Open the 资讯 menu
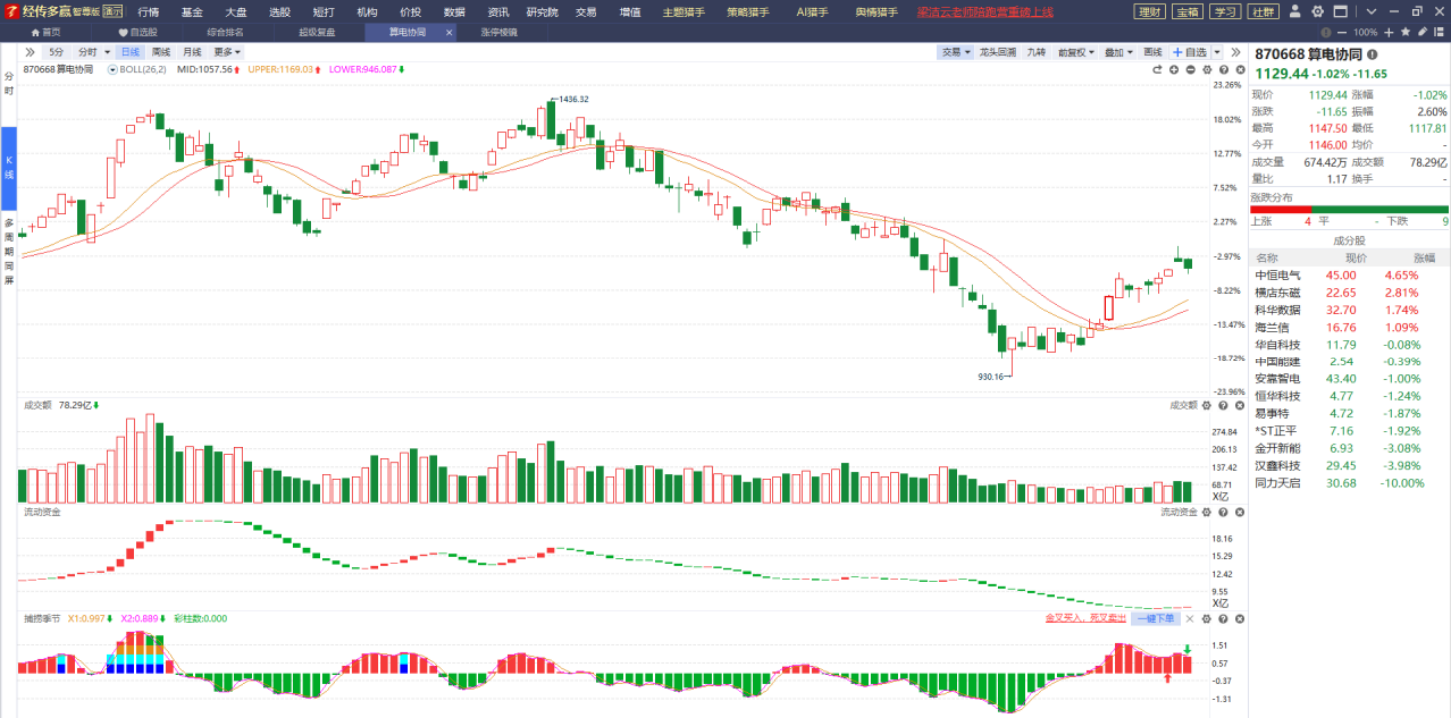This screenshot has height=719, width=1452. click(x=498, y=12)
